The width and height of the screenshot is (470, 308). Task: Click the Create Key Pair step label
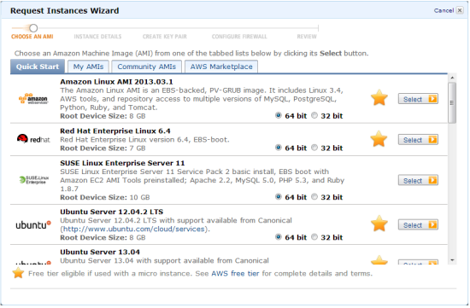[x=165, y=37]
